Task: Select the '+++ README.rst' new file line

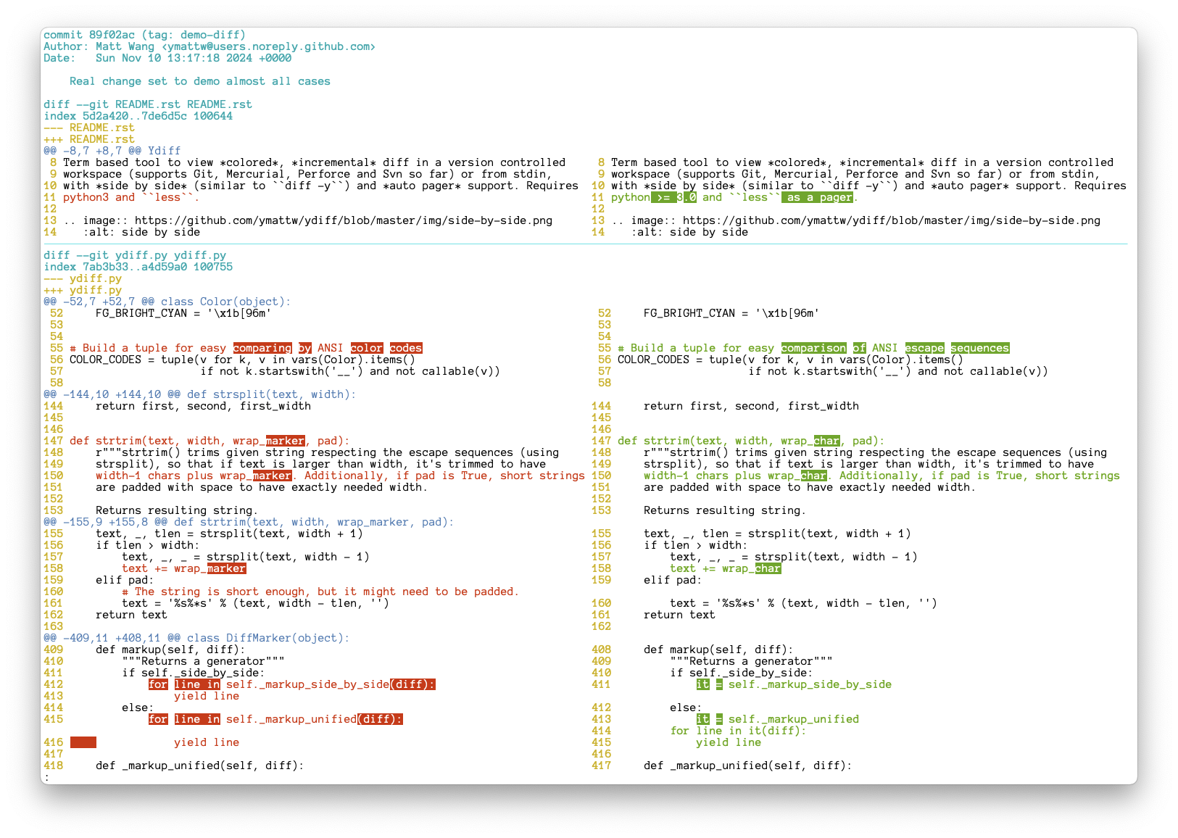Action: click(89, 139)
